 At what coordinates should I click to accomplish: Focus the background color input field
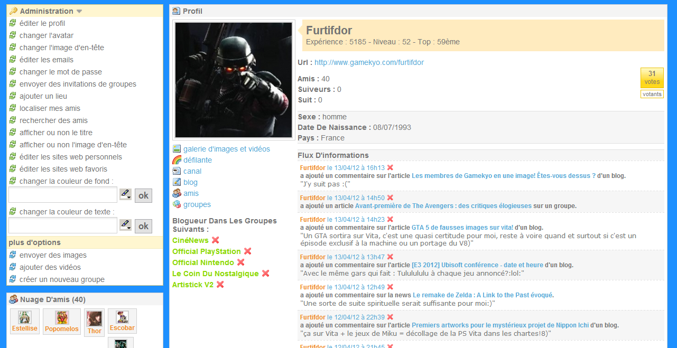point(63,195)
